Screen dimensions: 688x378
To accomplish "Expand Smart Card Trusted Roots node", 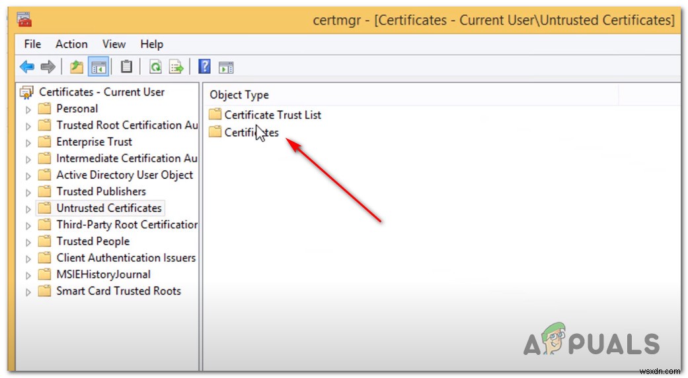I will pos(28,293).
